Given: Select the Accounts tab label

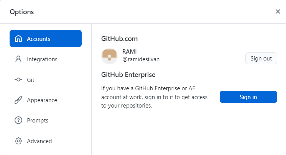Looking at the screenshot, I should [39, 39].
